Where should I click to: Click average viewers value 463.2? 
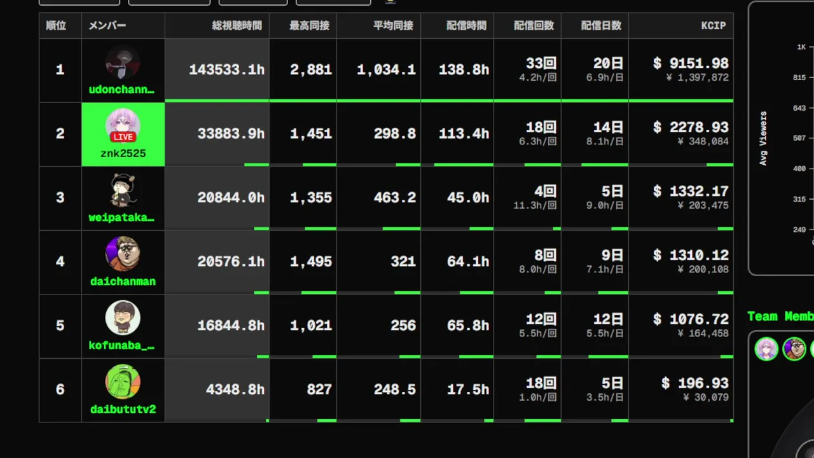395,197
